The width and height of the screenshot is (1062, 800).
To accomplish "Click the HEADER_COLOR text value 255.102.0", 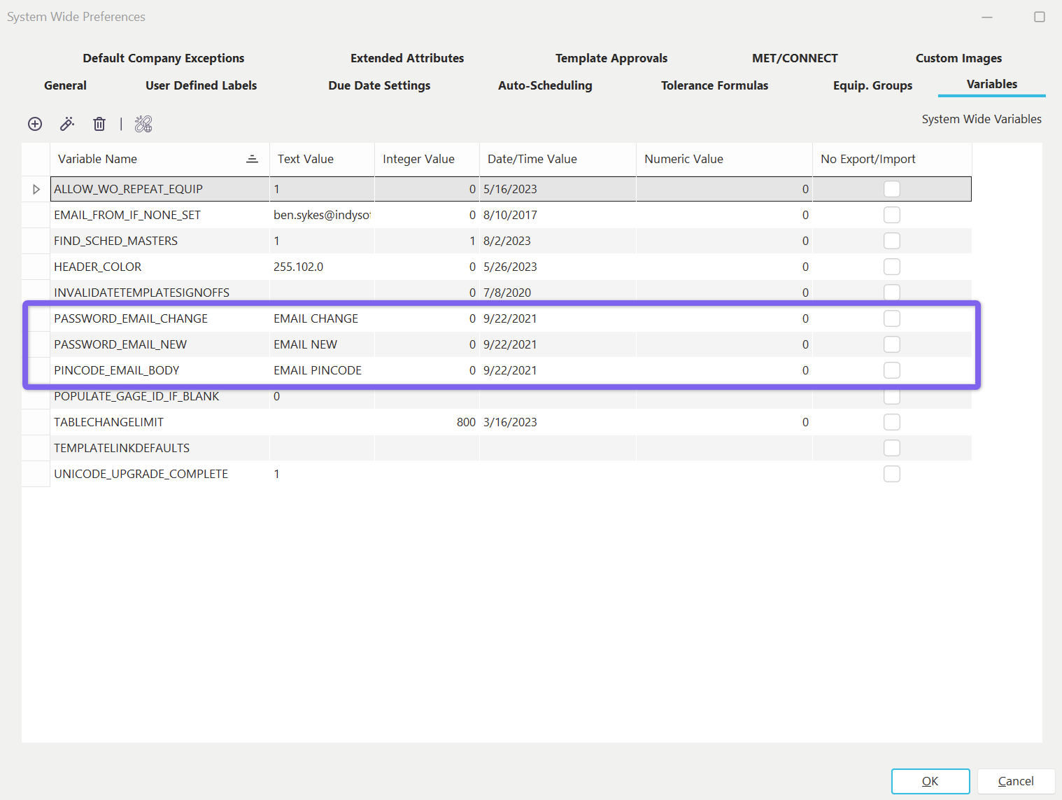I will (299, 267).
